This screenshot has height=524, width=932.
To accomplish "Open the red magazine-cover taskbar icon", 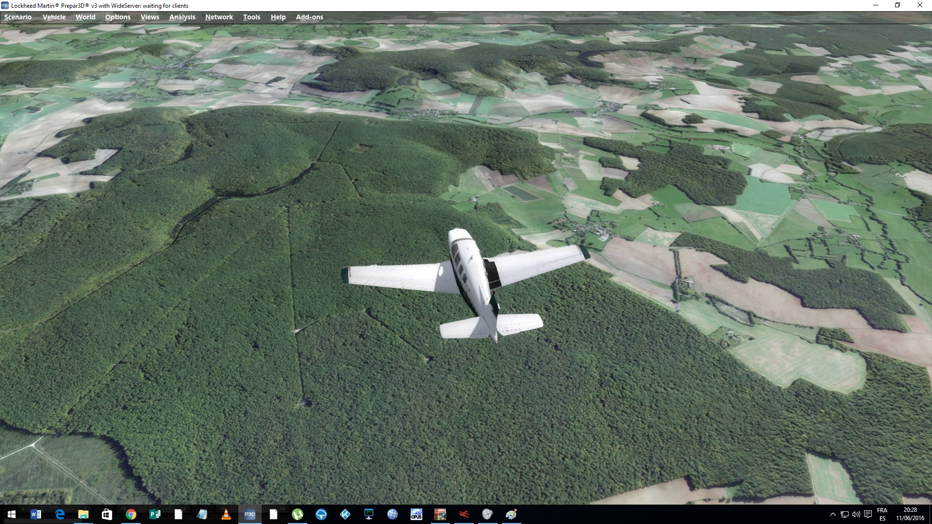I will pos(440,514).
